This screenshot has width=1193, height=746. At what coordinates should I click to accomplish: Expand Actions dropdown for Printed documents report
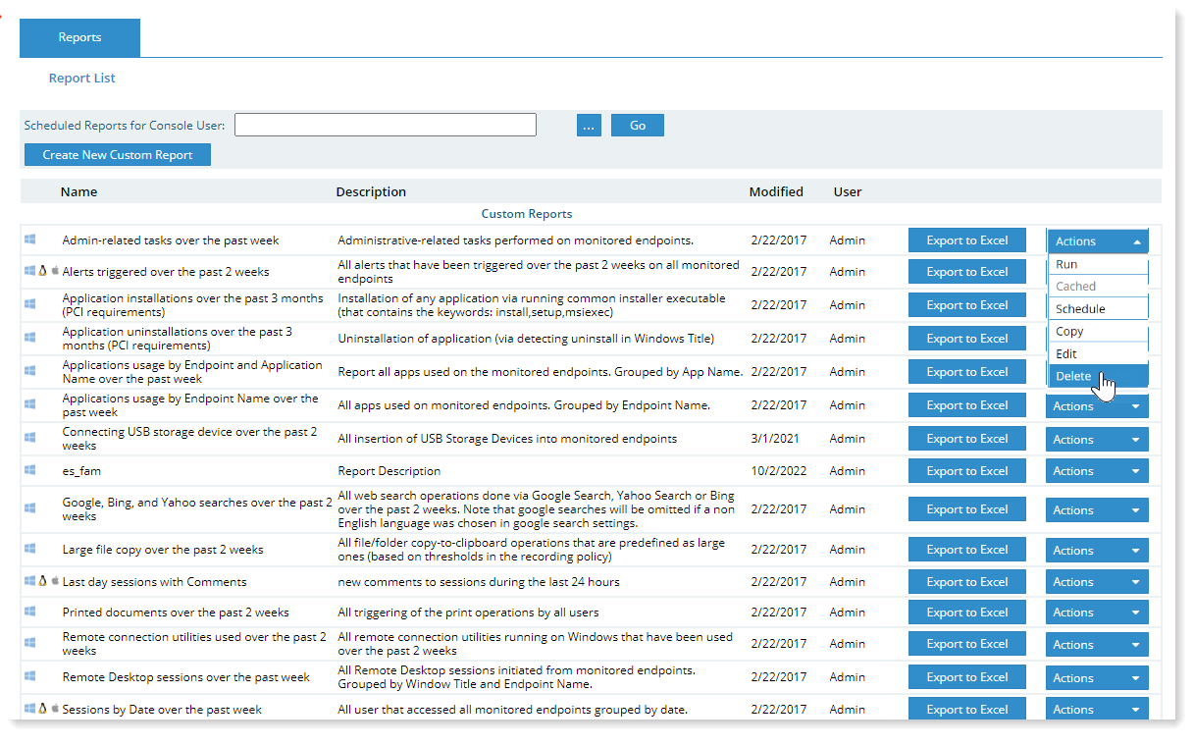point(1096,613)
